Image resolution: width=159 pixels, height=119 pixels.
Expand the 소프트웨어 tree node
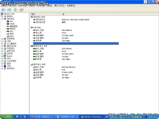(2, 61)
